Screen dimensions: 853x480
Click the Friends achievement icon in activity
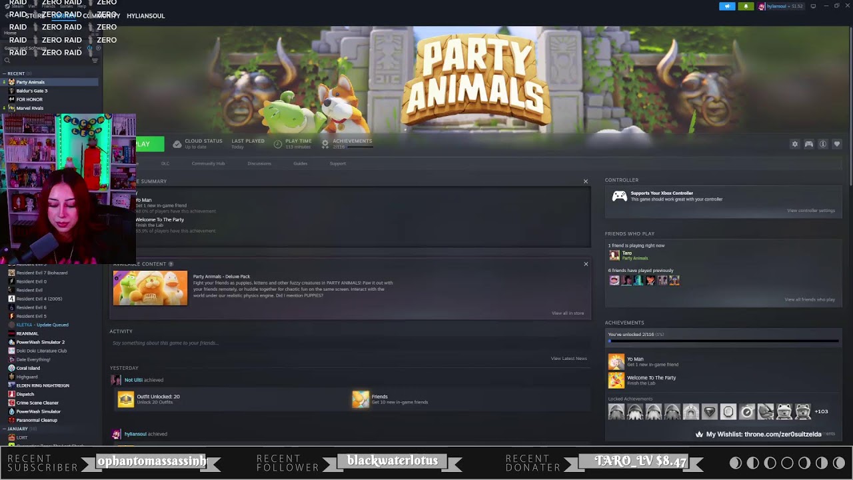(x=361, y=399)
